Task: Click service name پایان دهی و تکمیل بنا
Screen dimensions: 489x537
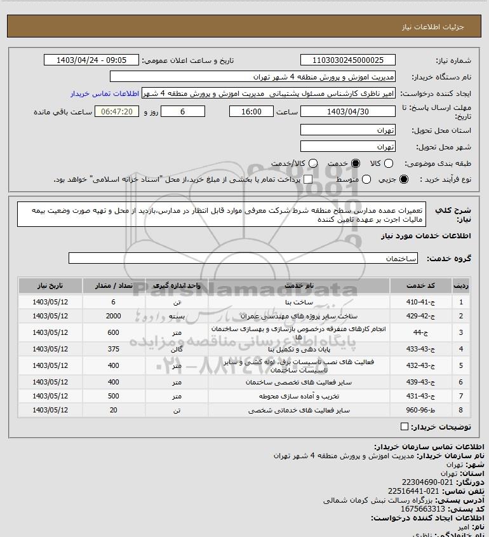Action: [299, 349]
